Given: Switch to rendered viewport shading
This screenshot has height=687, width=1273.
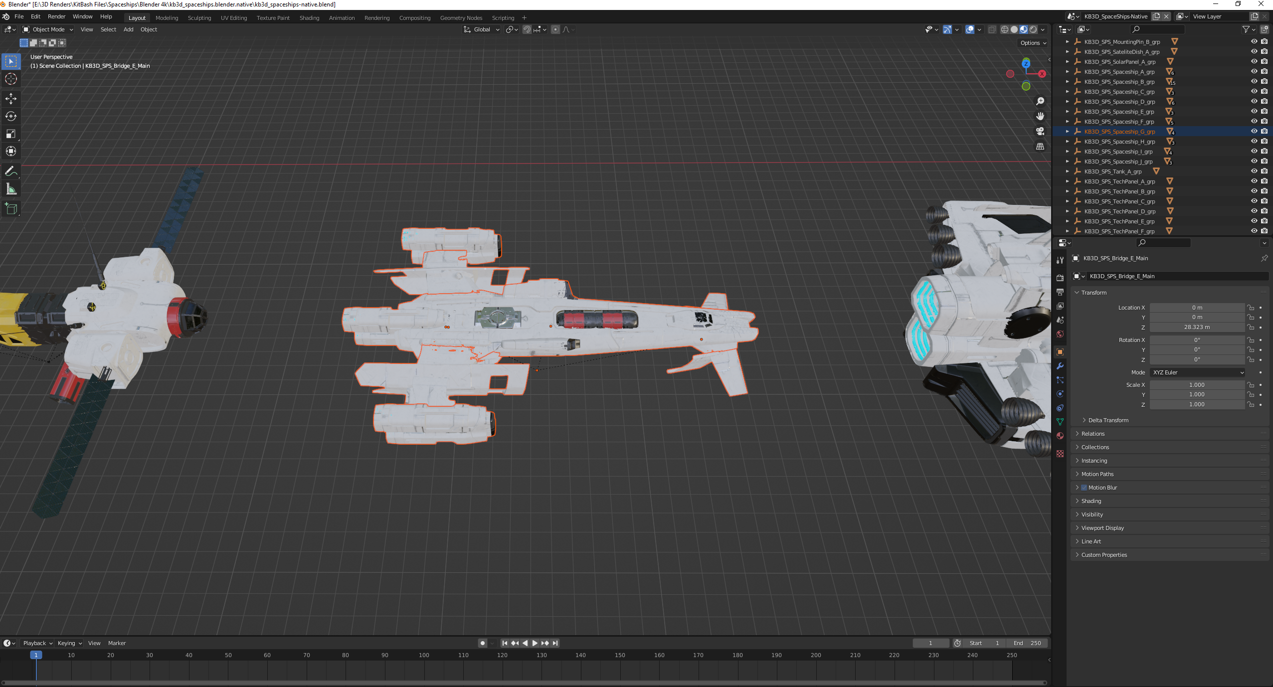Looking at the screenshot, I should click(1033, 29).
